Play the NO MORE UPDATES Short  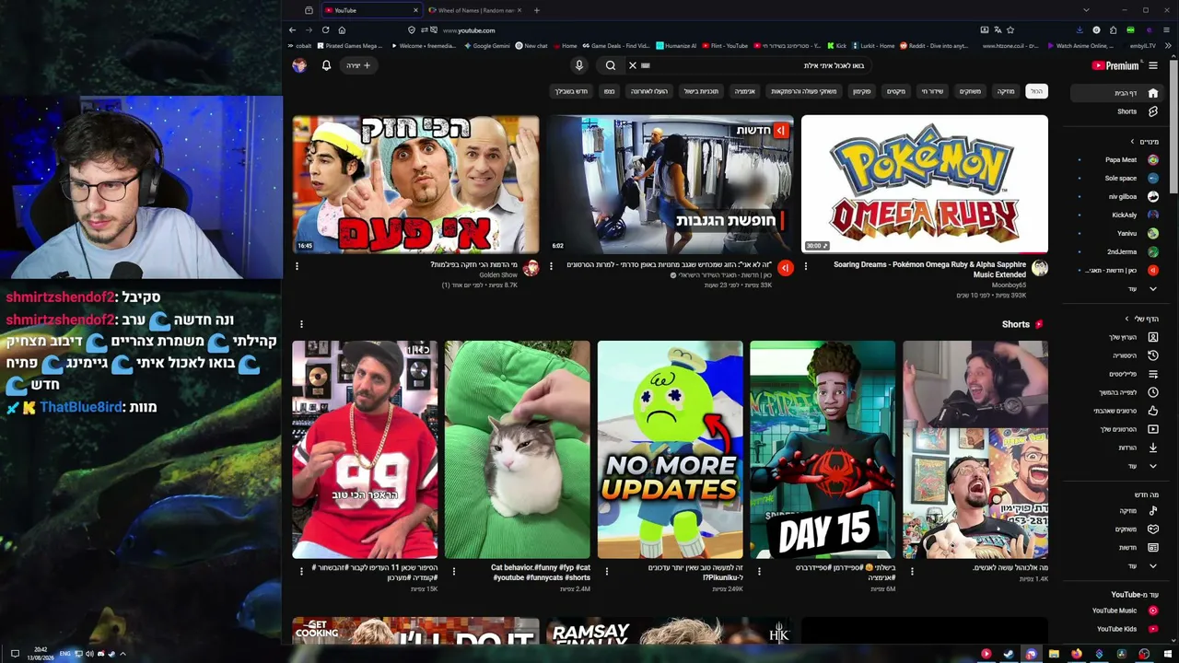point(670,449)
